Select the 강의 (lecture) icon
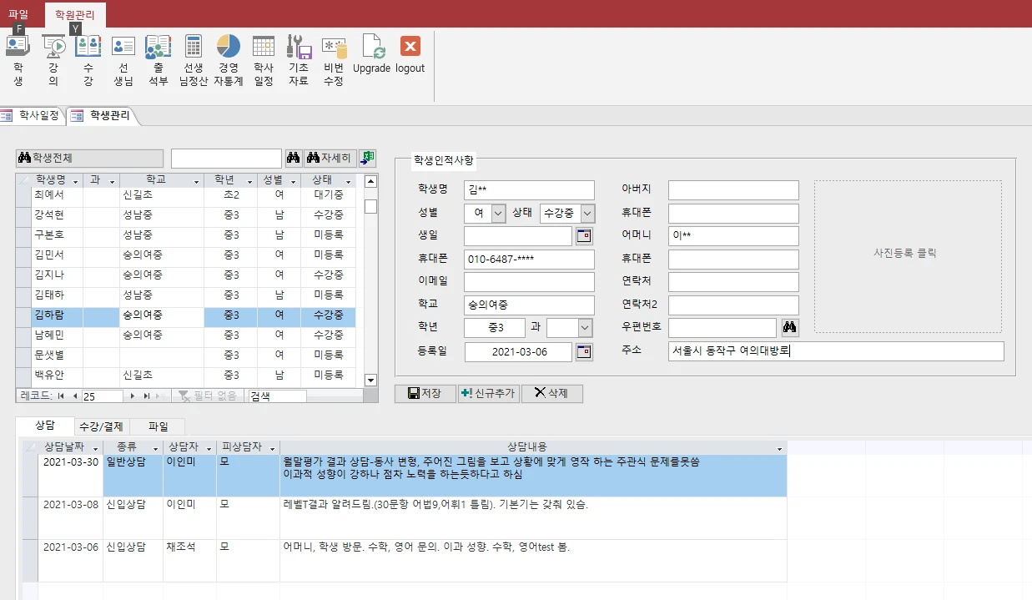 click(53, 58)
